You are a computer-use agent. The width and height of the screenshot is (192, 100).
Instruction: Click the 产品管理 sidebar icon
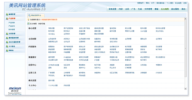[x=7, y=19]
